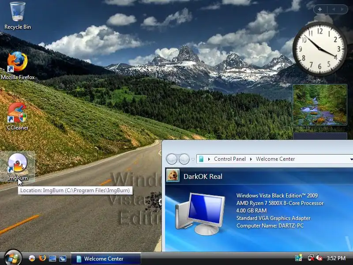Click the Slide Show gadget picture
This screenshot has height=265, width=353.
tap(319, 105)
